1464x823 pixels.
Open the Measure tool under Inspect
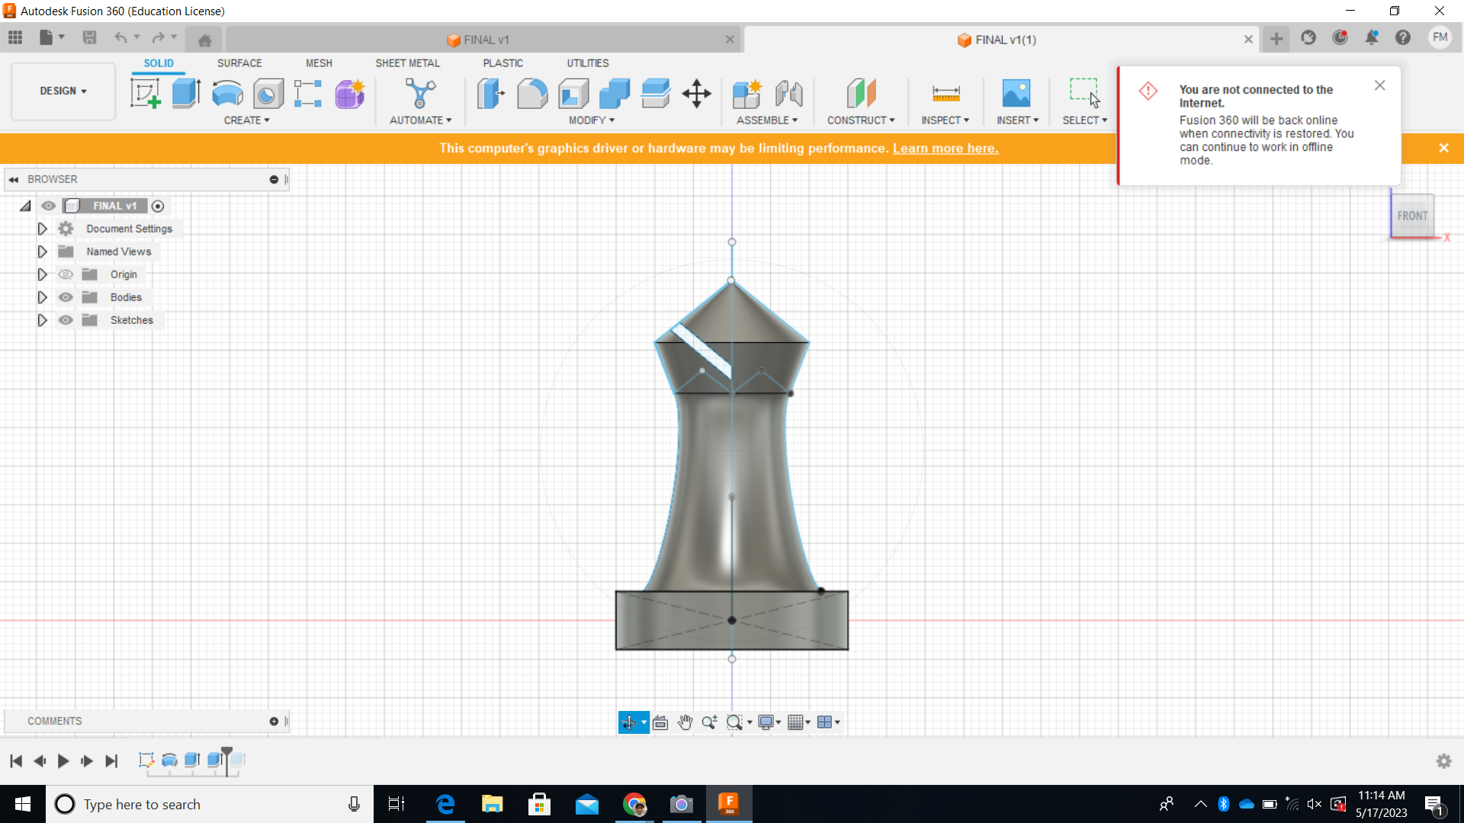tap(945, 93)
